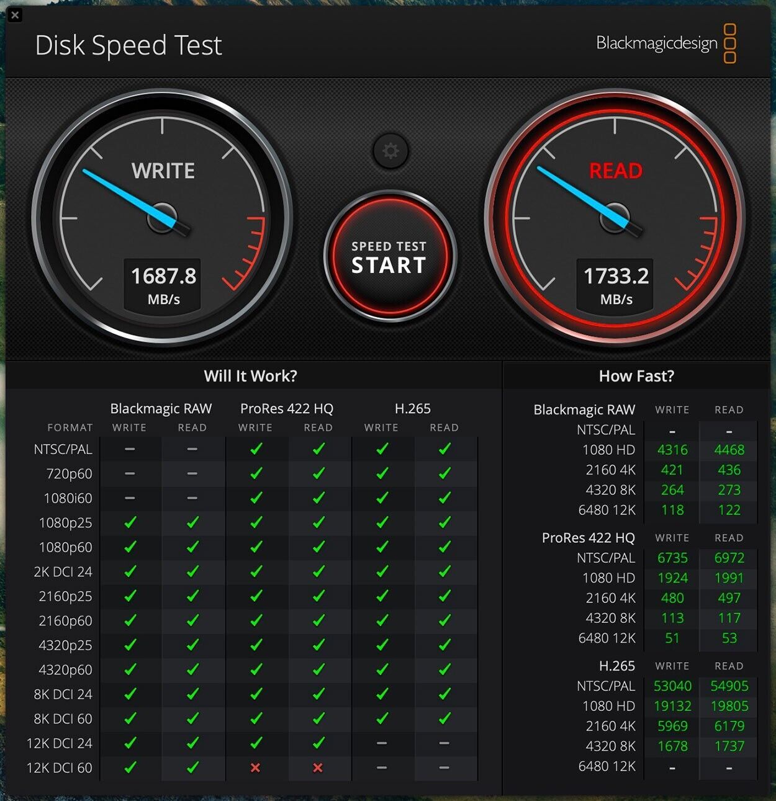Click the Disk Speed Test title

(x=129, y=45)
